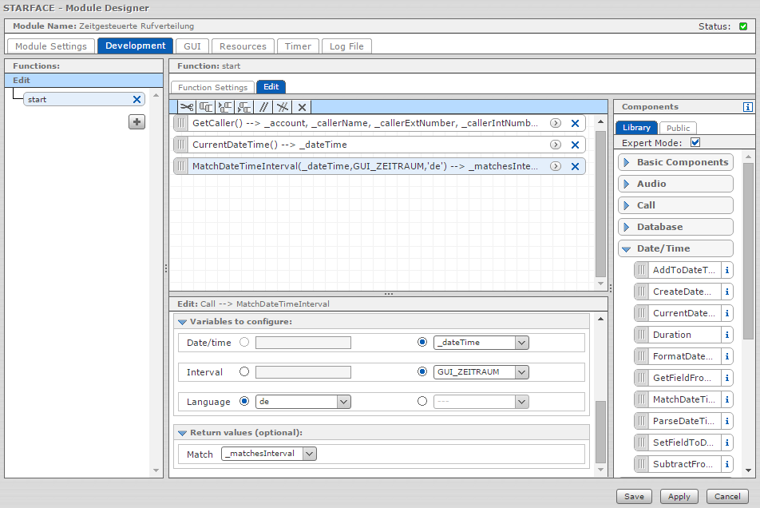
Task: Open the Function Settings tab
Action: coord(212,87)
